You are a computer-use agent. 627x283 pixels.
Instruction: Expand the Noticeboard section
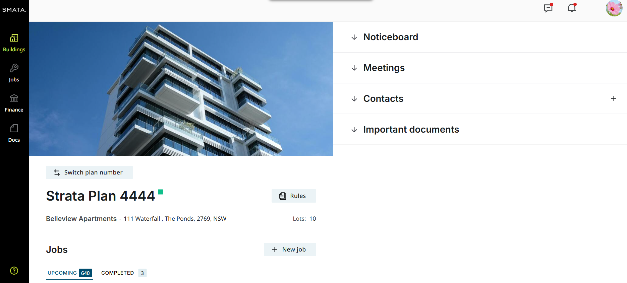point(391,37)
